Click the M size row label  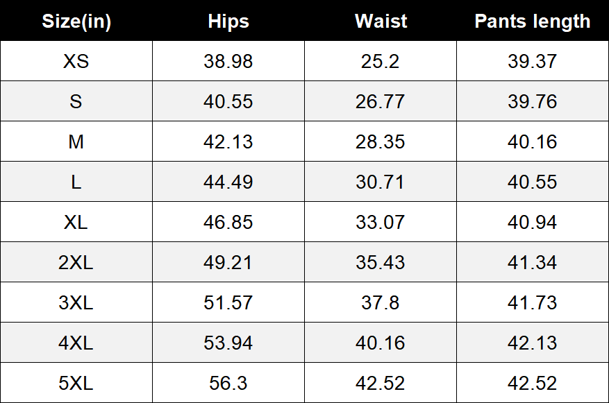76,142
